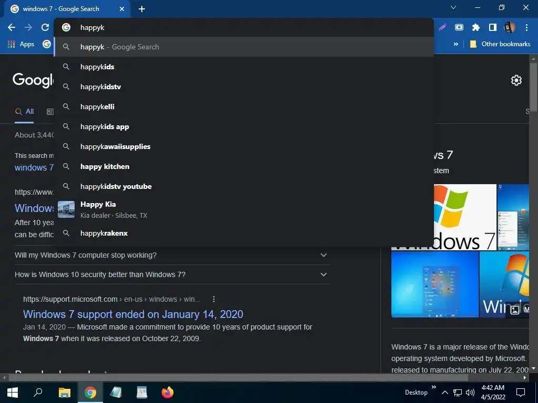Go back to the previous page

(12, 27)
